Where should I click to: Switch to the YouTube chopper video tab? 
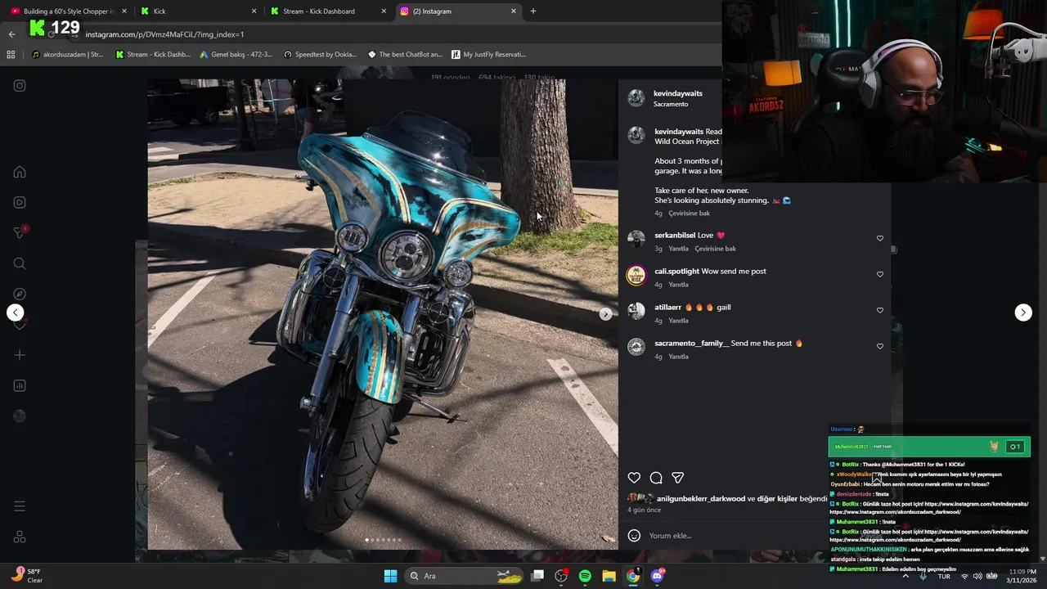pos(68,11)
